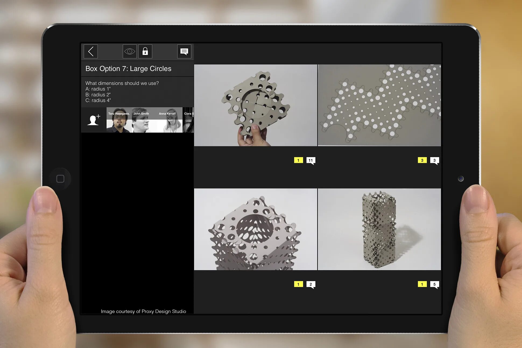Toggle the eye visibility icon in the toolbar
522x348 pixels.
point(130,51)
